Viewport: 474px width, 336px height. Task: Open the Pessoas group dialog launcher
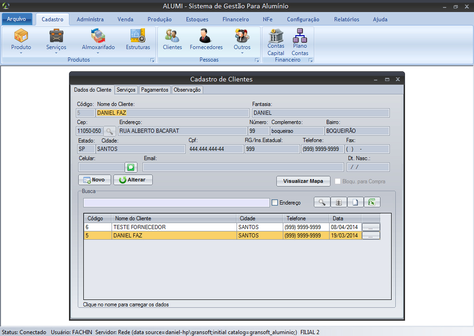pos(257,60)
